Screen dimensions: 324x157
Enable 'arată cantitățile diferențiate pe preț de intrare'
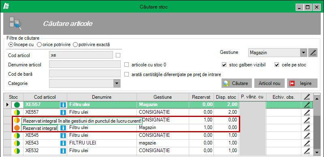[126, 74]
